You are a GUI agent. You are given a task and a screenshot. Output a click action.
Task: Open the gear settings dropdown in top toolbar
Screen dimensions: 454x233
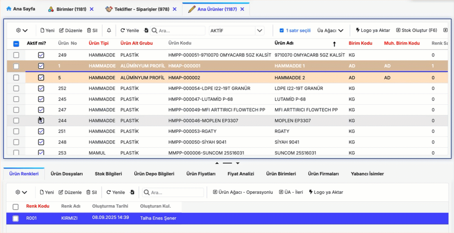[x=22, y=31]
